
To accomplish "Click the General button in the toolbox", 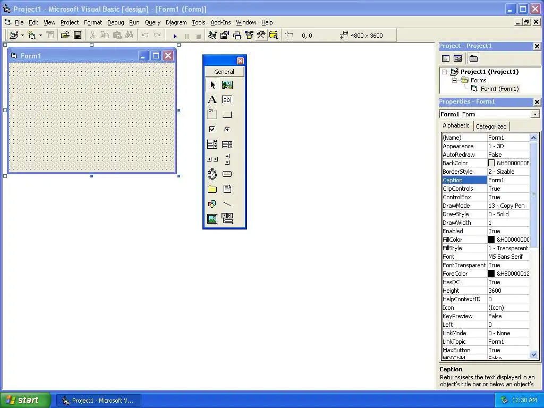I will [x=224, y=72].
